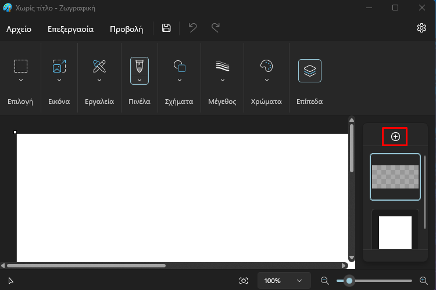436x290 pixels.
Task: Click the layers panel scrollbar
Action: click(425, 193)
